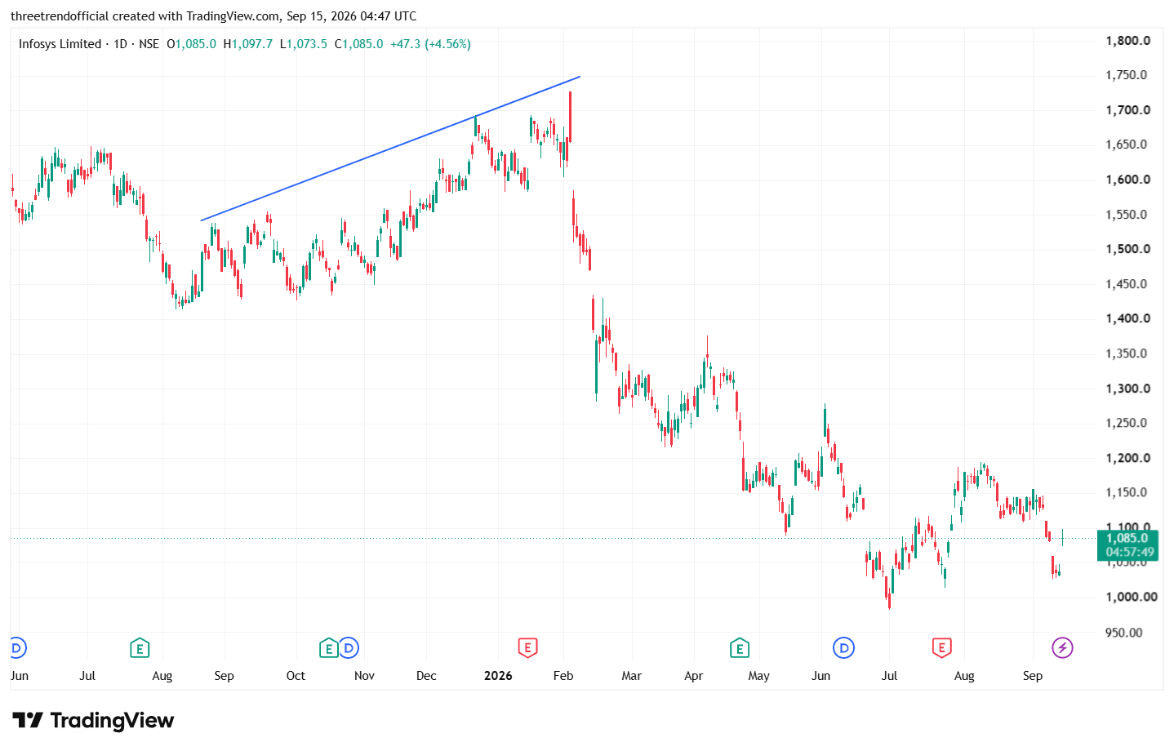Open red E earnings marker near 2026 label

527,648
